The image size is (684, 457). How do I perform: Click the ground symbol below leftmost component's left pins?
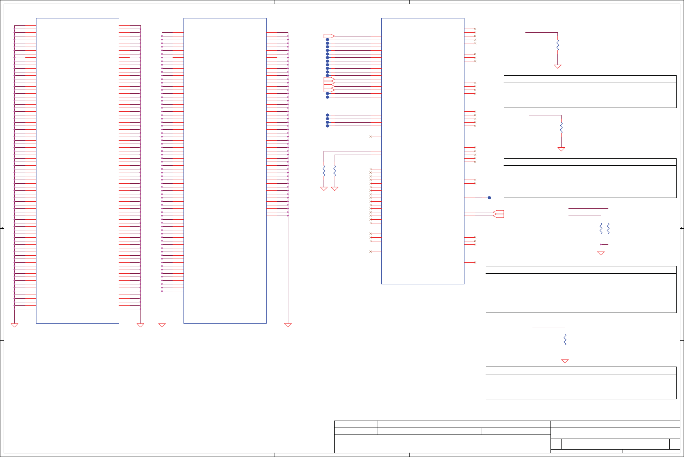[14, 325]
